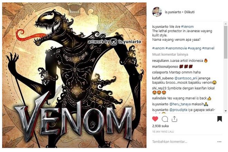Open the #marvel hashtag
This screenshot has height=152, width=228.
click(x=208, y=48)
